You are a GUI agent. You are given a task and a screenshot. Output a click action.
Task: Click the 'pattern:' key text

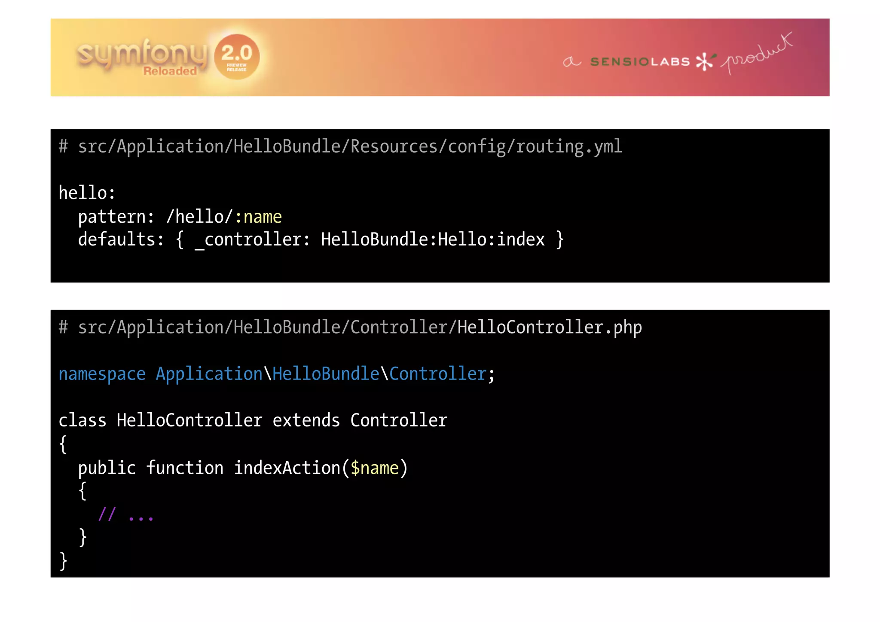116,217
